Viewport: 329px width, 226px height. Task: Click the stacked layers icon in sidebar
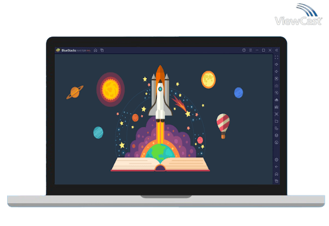[x=277, y=135]
